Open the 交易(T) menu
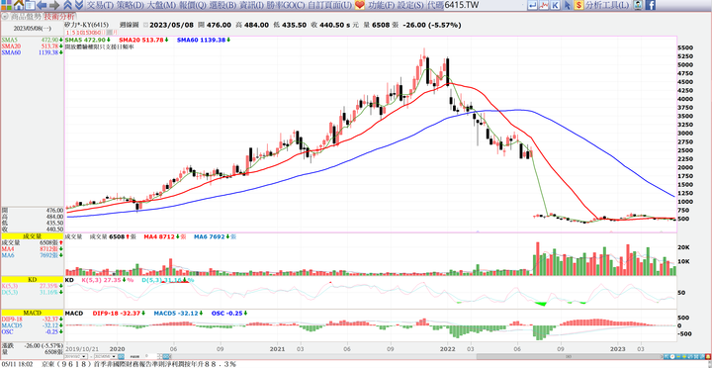 (100, 6)
